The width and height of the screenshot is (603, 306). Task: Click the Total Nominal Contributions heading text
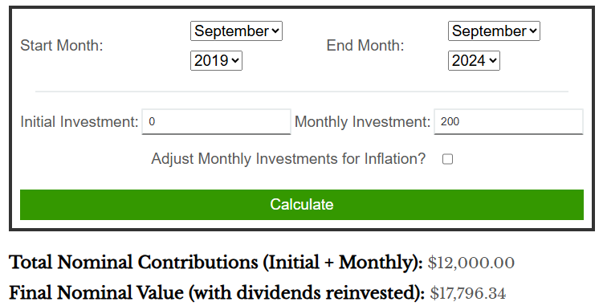[216, 263]
